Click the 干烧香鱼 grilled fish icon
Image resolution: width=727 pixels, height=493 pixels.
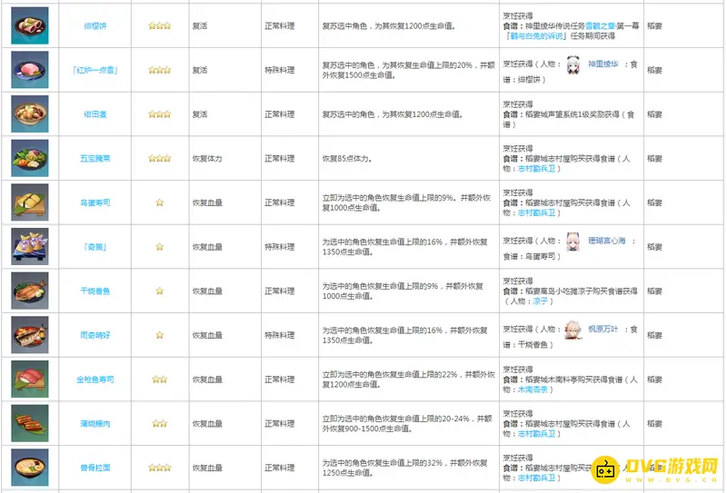[29, 291]
